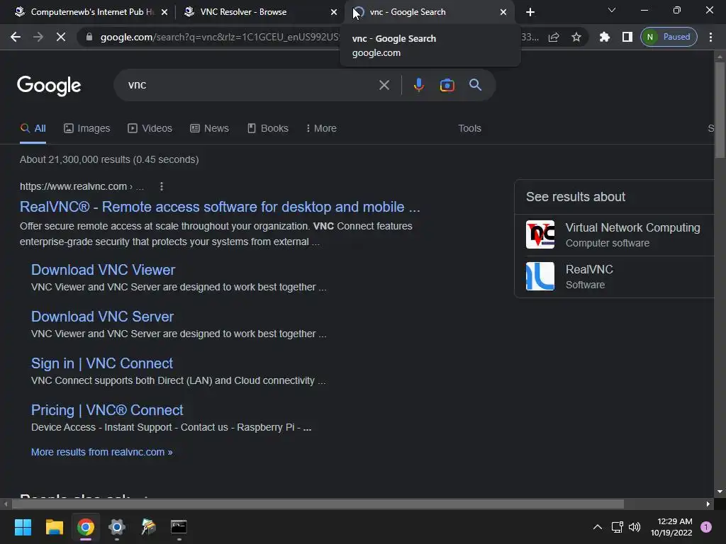Open Chrome's side panel

pyautogui.click(x=627, y=37)
